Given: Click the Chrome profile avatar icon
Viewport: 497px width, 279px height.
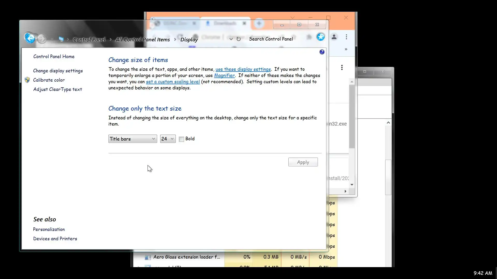Looking at the screenshot, I should click(x=334, y=37).
